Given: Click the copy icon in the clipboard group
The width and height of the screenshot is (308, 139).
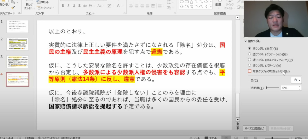Looking at the screenshot, I should pos(13,2).
